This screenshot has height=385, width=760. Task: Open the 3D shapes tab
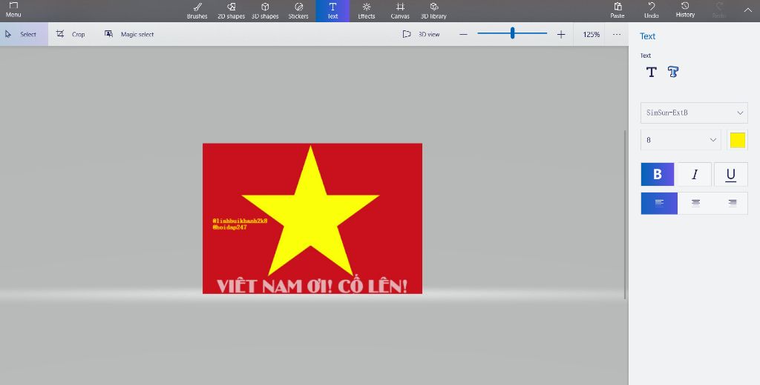265,10
